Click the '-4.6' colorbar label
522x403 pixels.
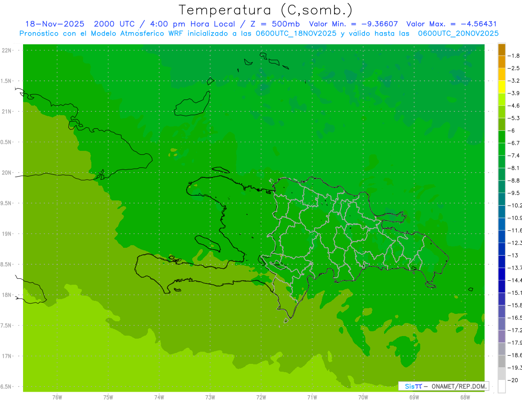point(514,106)
